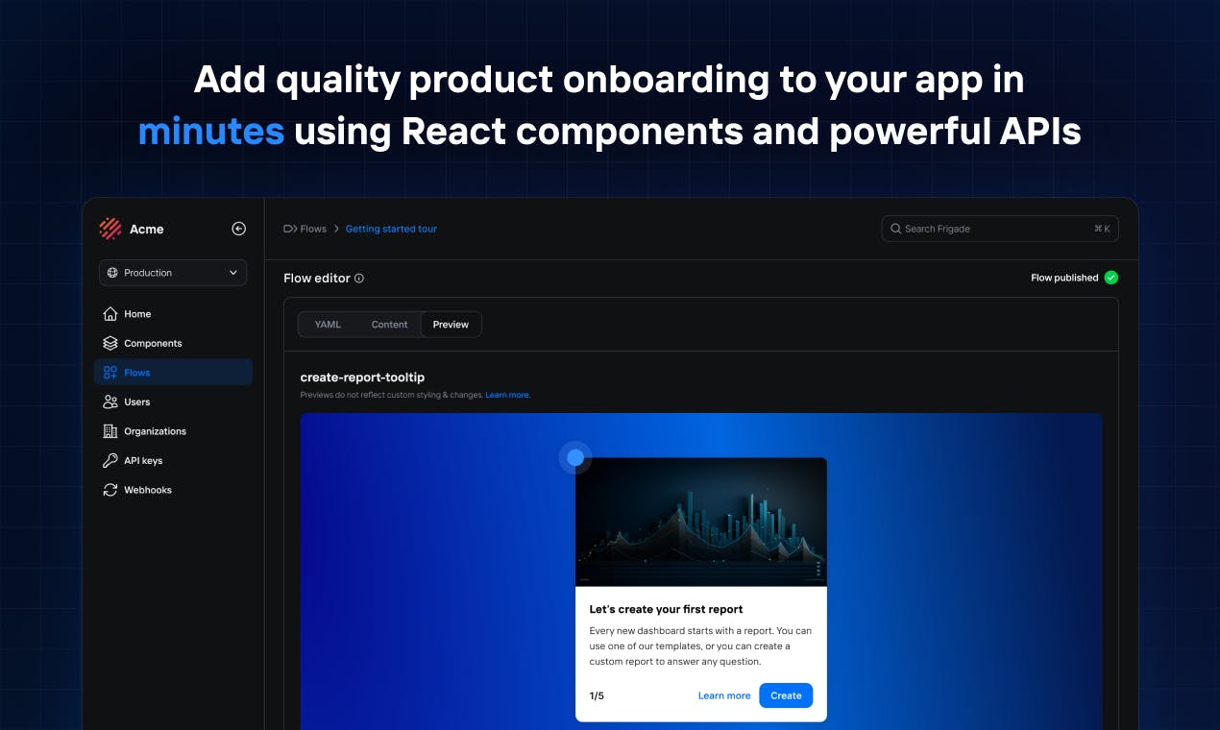Click the Home house icon
The height and width of the screenshot is (730, 1220).
110,314
